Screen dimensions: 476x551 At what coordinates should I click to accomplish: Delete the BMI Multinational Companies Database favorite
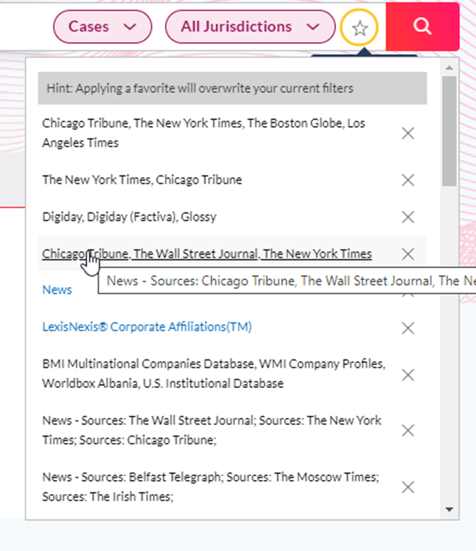[x=408, y=375]
